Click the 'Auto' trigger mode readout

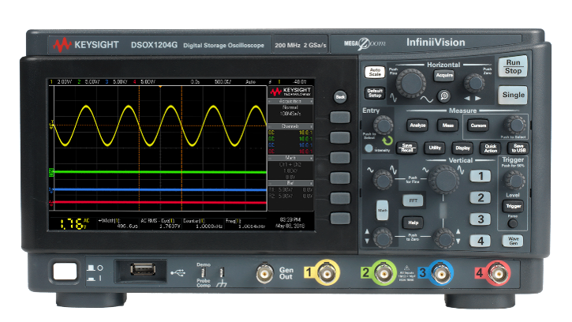coord(250,82)
